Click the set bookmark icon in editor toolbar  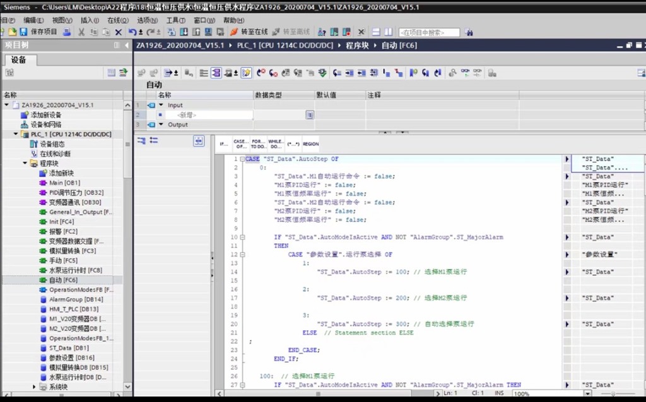(x=413, y=73)
